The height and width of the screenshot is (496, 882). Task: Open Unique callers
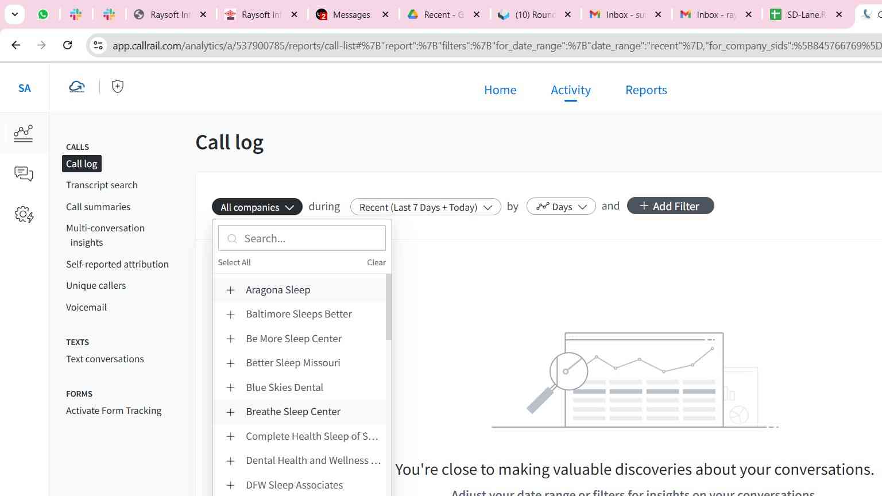[96, 285]
